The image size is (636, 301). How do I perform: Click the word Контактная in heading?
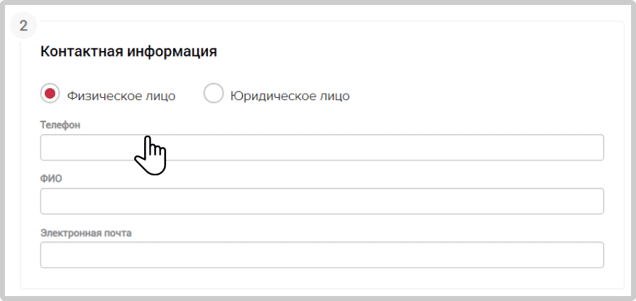click(81, 52)
